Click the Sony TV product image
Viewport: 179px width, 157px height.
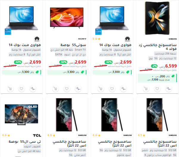[x=67, y=18]
